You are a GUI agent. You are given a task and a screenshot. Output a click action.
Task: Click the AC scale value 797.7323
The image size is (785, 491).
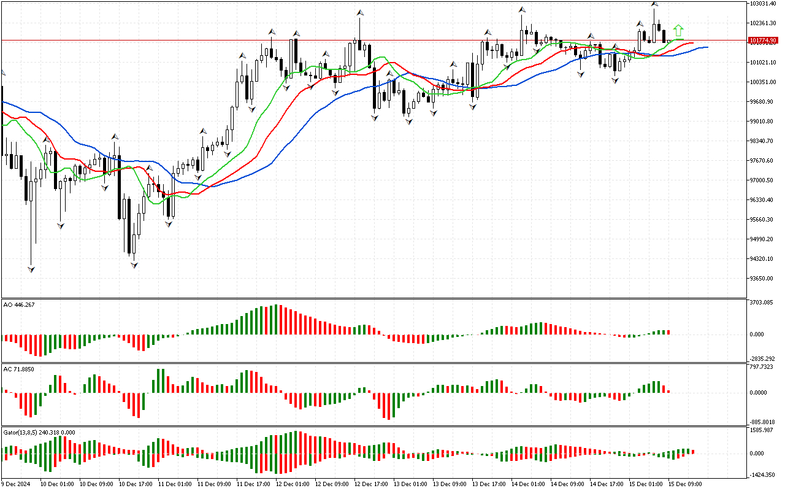point(762,367)
